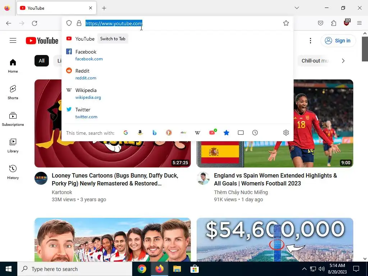Open Library in the sidebar
The width and height of the screenshot is (368, 276).
coord(13,146)
